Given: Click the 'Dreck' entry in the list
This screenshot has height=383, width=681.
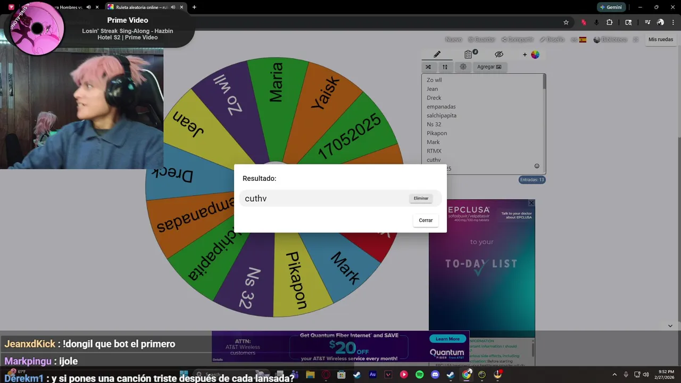Looking at the screenshot, I should (434, 98).
